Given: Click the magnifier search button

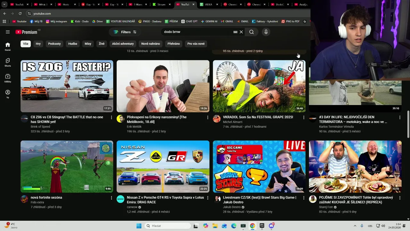Looking at the screenshot, I should point(251,32).
